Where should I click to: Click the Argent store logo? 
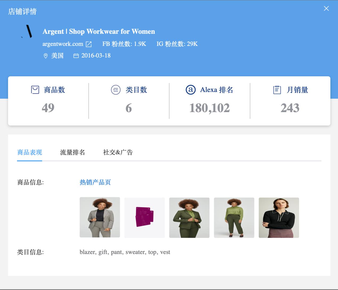click(x=27, y=31)
